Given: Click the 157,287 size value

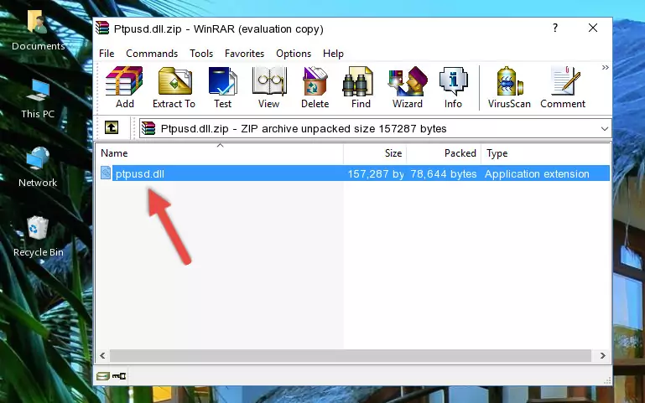Looking at the screenshot, I should tap(376, 173).
